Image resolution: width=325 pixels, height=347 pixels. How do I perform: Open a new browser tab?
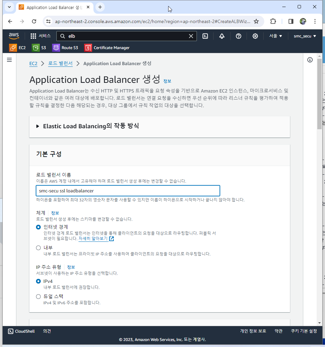point(100,7)
